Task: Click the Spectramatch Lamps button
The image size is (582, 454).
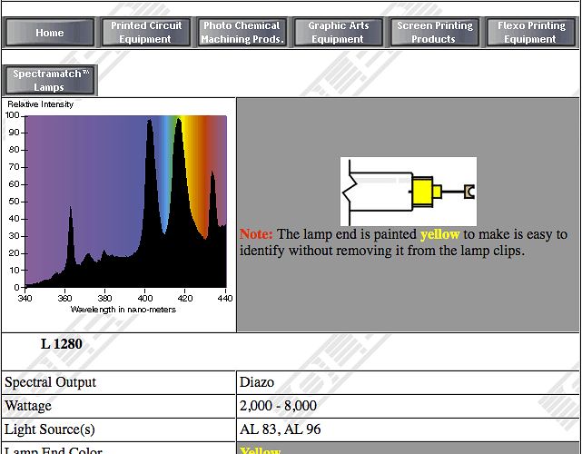Action: (50, 81)
